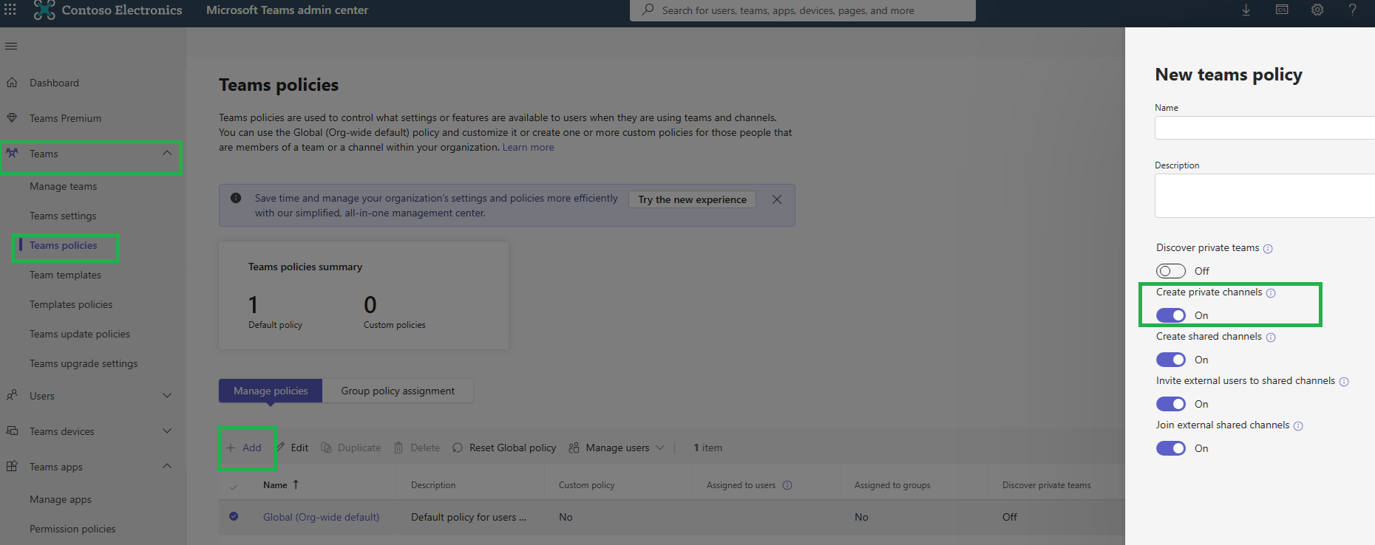Open Manage apps in sidebar
The width and height of the screenshot is (1375, 545).
pyautogui.click(x=61, y=499)
